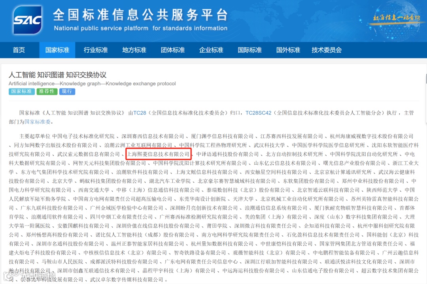Click the text 厦门渊亭信息科技有限公司
This screenshot has height=284, width=427.
click(222, 136)
